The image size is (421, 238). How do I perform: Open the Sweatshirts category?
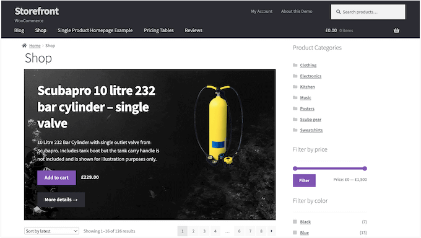pos(311,130)
